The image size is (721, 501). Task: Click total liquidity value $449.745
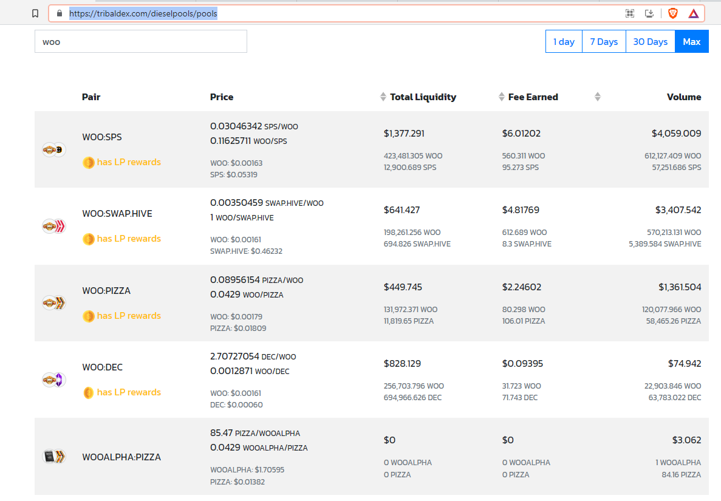[x=403, y=287]
